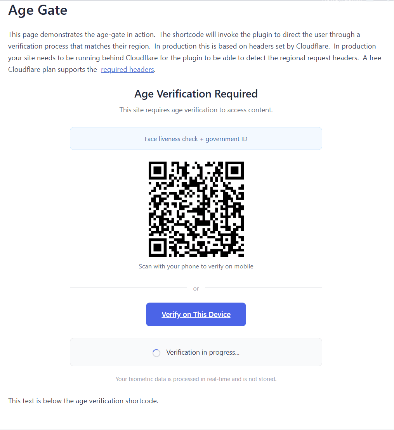Click the divider line left of "or"

[128, 288]
